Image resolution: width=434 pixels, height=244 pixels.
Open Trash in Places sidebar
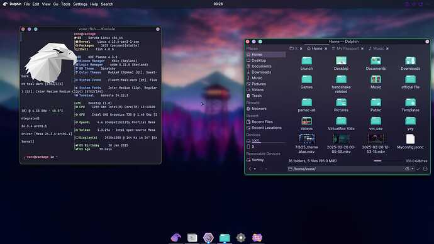click(265, 96)
